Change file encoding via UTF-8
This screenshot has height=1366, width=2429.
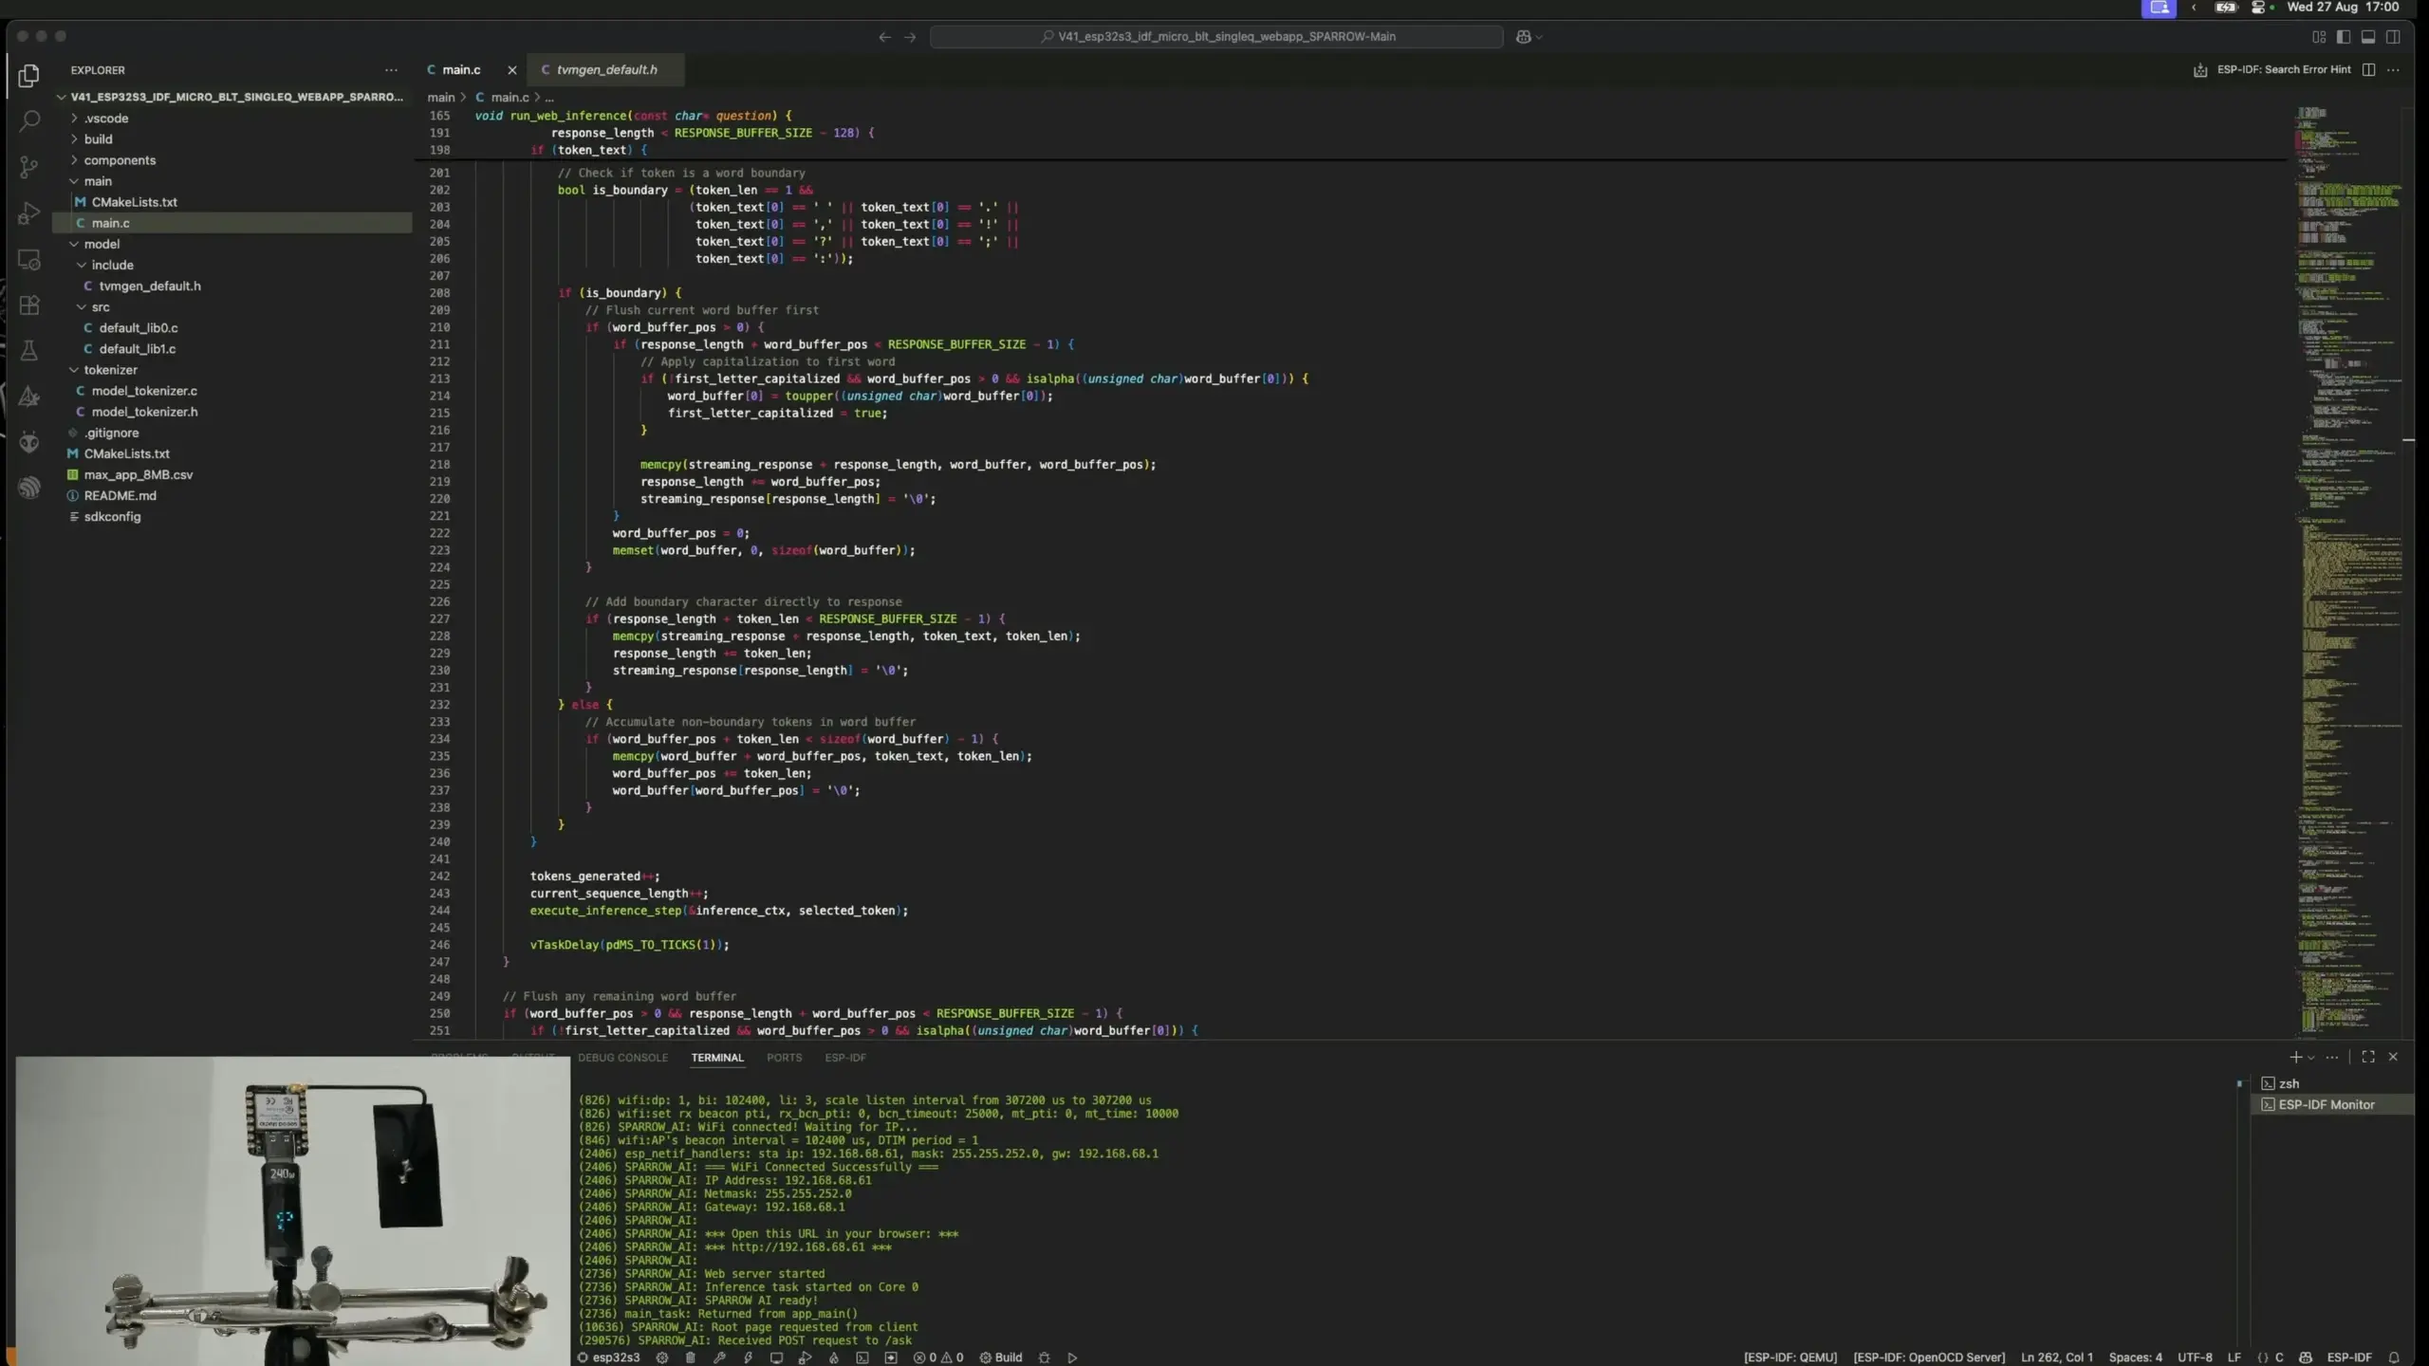(x=2195, y=1357)
